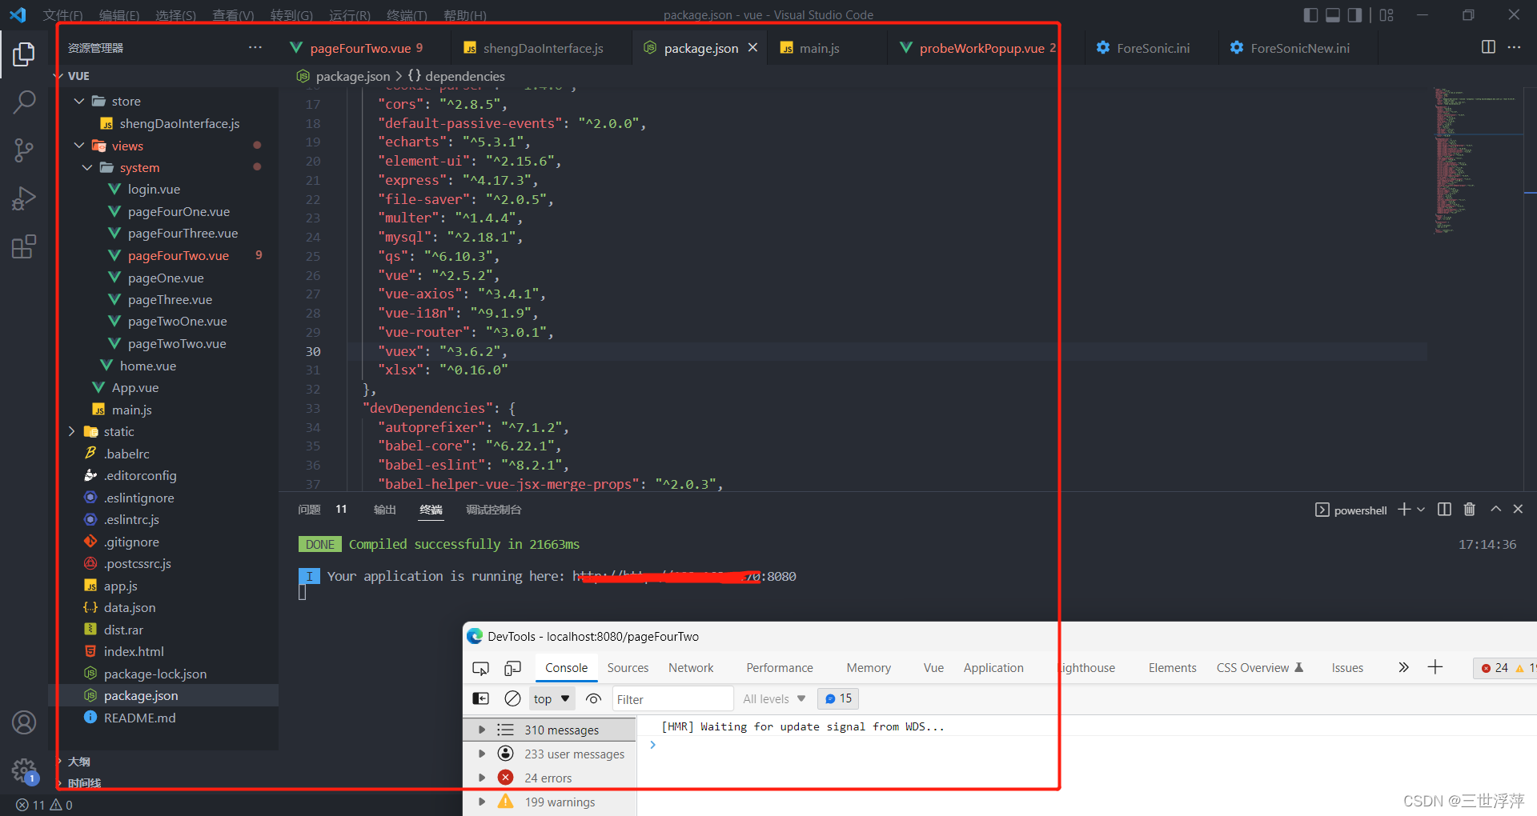Open the Accounts menu icon
This screenshot has height=816, width=1537.
point(24,722)
